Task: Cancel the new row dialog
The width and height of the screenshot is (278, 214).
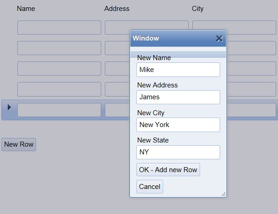Action: click(x=149, y=187)
